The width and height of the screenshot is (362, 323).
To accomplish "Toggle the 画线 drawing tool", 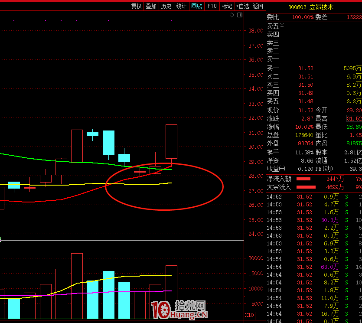I will click(x=196, y=6).
